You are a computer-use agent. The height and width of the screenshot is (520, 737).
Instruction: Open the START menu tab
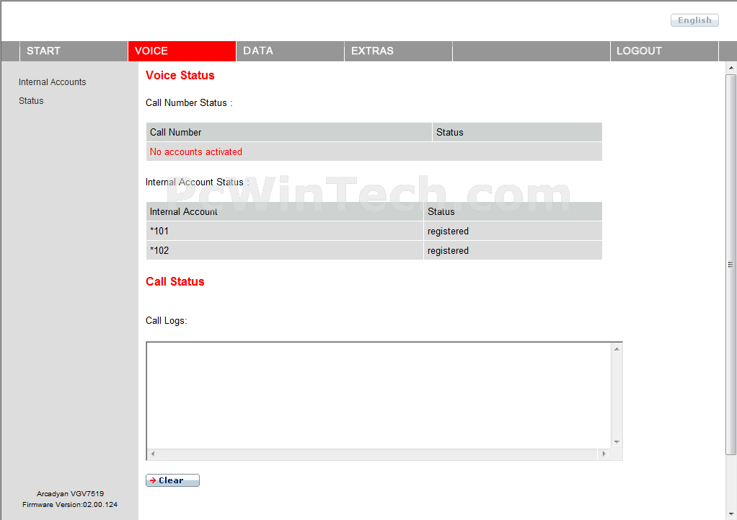[x=43, y=51]
